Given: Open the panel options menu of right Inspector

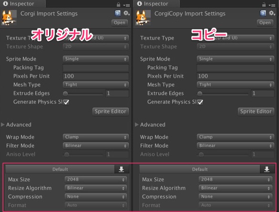Looking at the screenshot, I should 272,5.
